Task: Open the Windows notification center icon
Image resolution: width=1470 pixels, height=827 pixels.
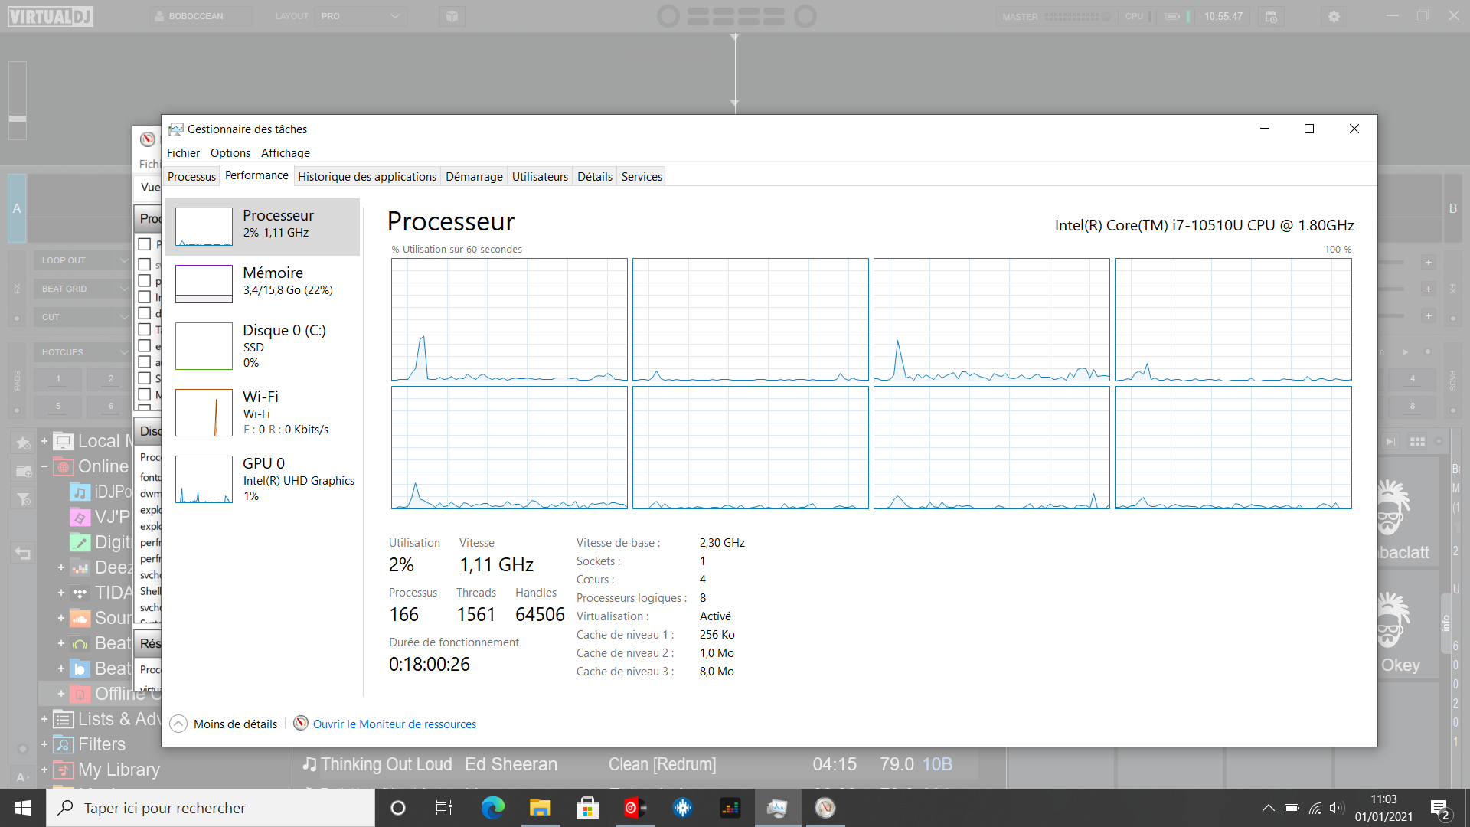Action: tap(1440, 809)
